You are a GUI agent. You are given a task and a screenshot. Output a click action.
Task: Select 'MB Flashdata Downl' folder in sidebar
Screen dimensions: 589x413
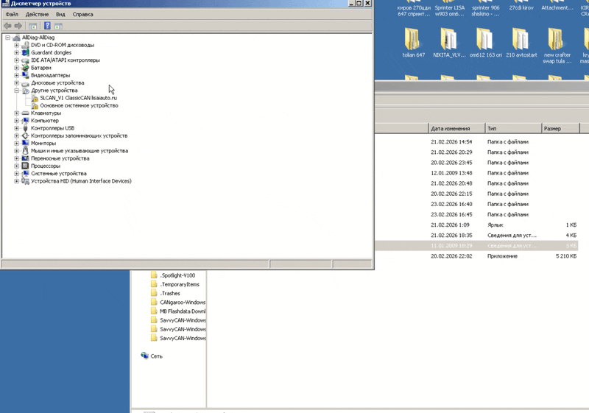(x=183, y=311)
